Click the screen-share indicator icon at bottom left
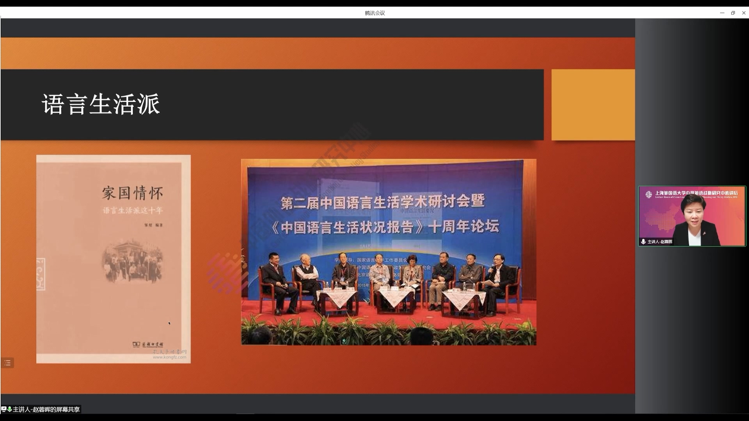 tap(4, 409)
